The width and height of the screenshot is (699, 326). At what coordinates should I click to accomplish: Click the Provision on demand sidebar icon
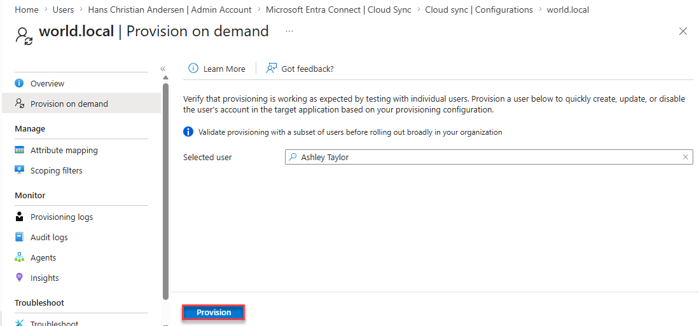(x=19, y=104)
